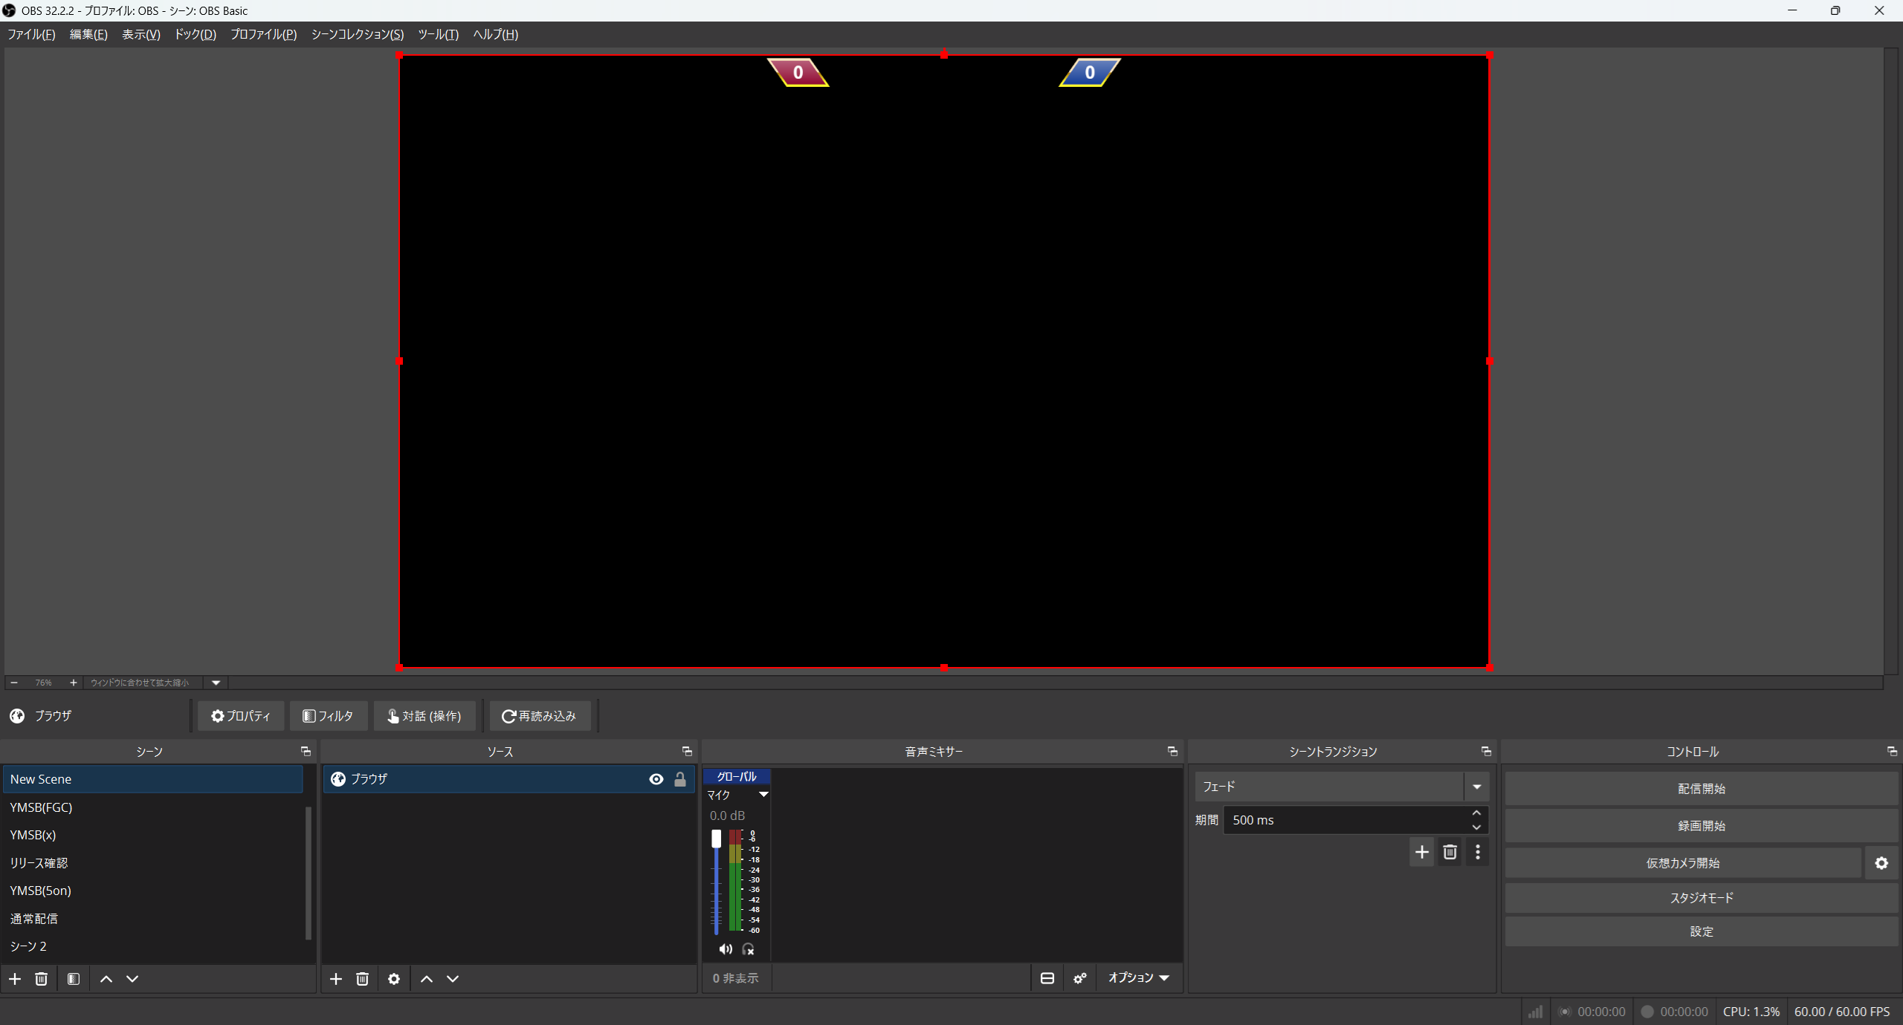Click 再読み込み button
Viewport: 1903px width, 1025px height.
coord(540,716)
